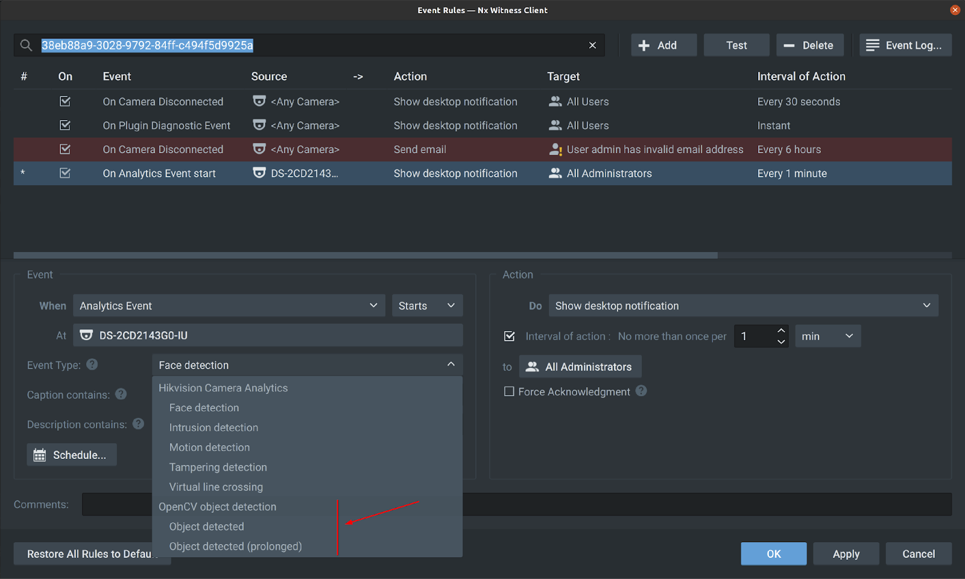Screen dimensions: 965x579
Task: Disable the first On Camera Disconnected rule
Action: [65, 101]
